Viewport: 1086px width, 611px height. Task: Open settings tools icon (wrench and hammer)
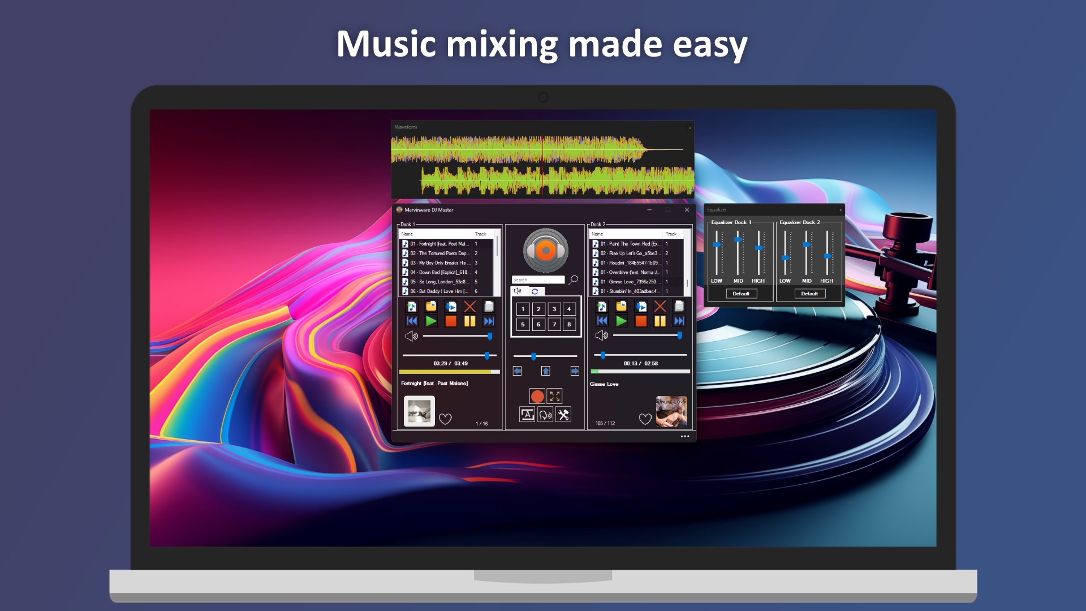563,415
